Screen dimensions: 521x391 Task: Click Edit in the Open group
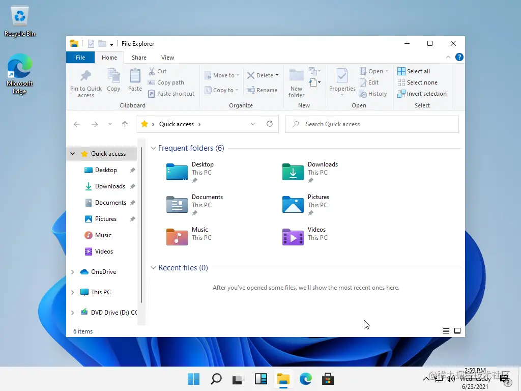pyautogui.click(x=369, y=82)
